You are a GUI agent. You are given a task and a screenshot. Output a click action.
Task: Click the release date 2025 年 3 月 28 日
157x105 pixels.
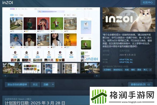(127, 55)
